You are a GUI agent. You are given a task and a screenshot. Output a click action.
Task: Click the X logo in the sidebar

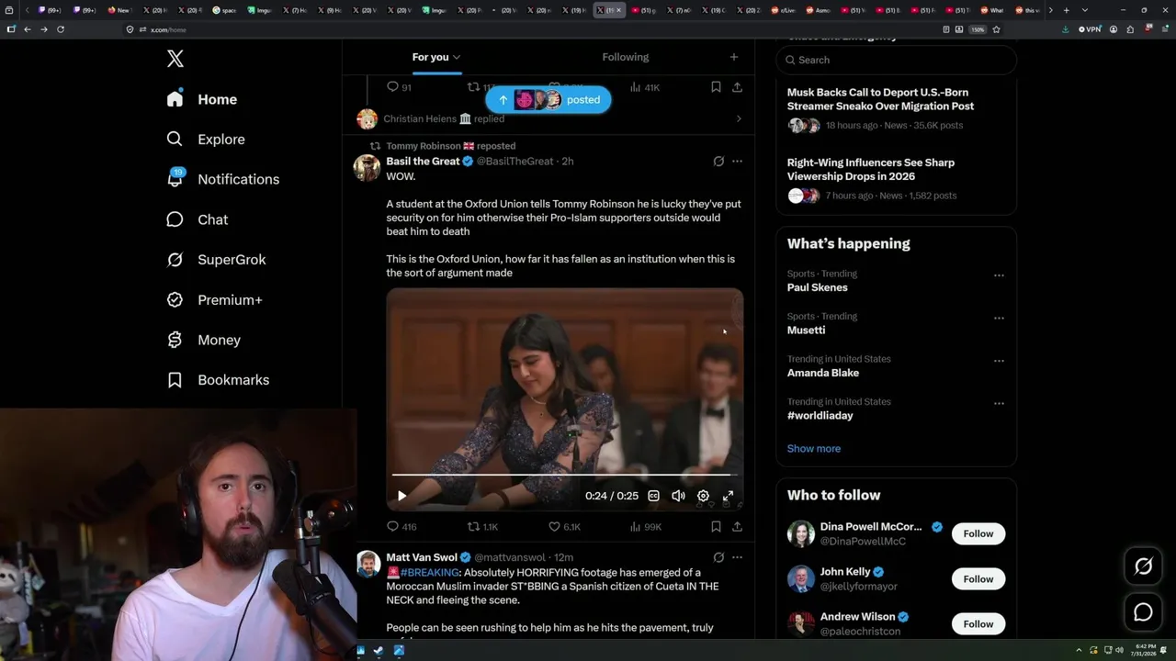[x=175, y=59]
